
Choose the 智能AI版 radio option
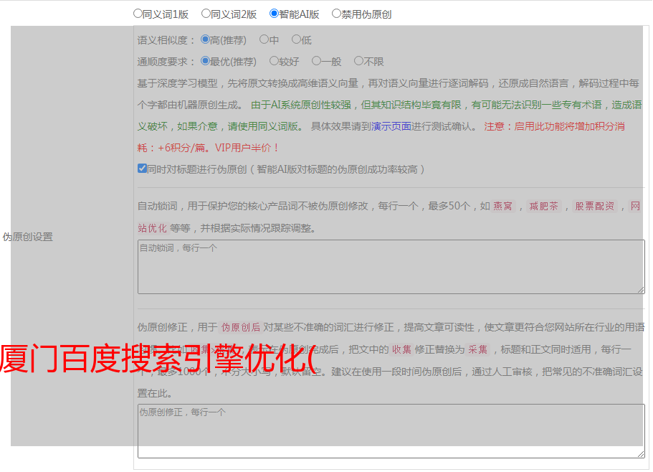coord(274,14)
